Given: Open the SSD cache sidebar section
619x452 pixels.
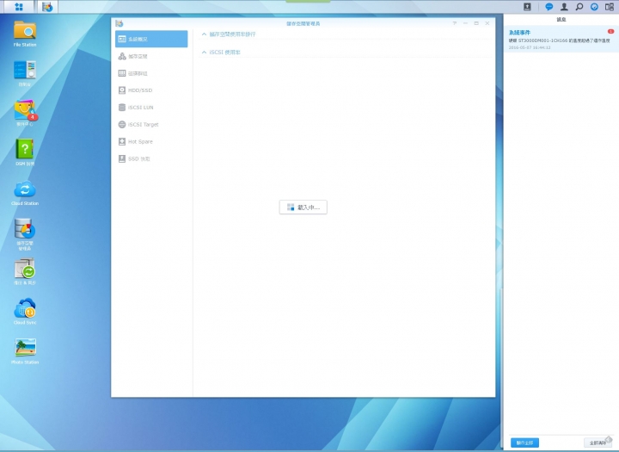Looking at the screenshot, I should coord(151,158).
